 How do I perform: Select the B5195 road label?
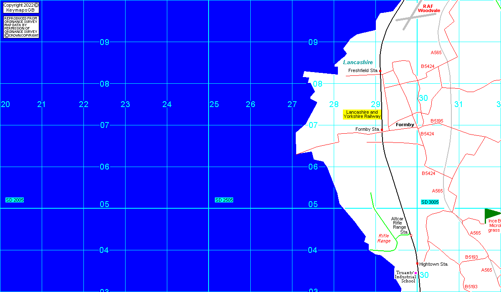point(437,121)
